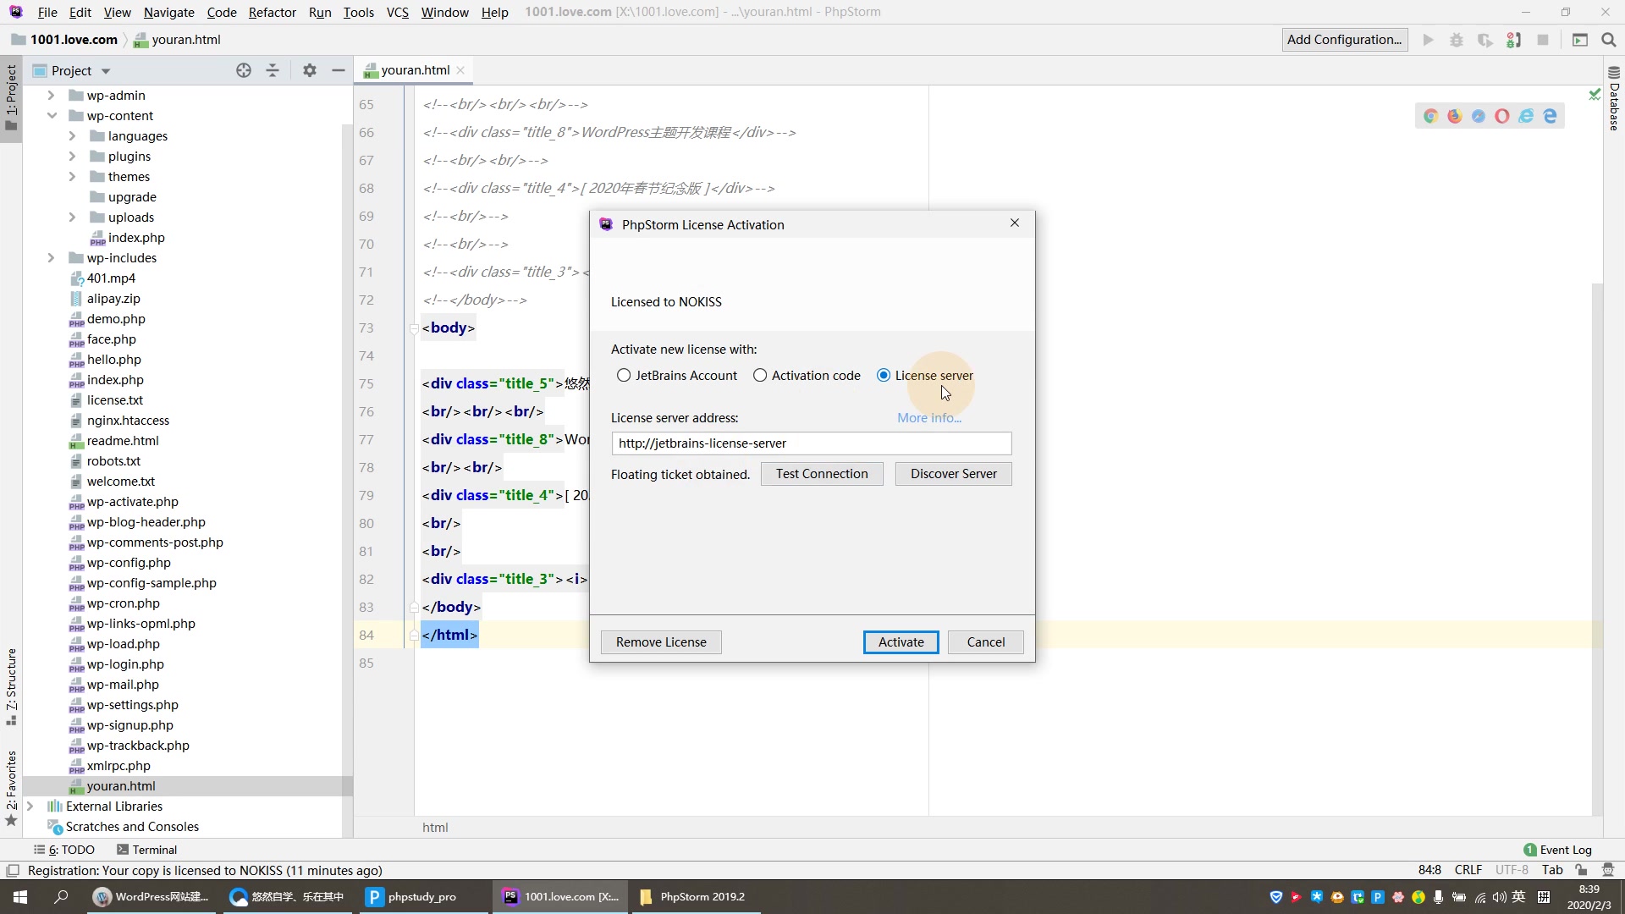This screenshot has width=1625, height=914.
Task: Collapse the wp-content folder
Action: coord(51,116)
